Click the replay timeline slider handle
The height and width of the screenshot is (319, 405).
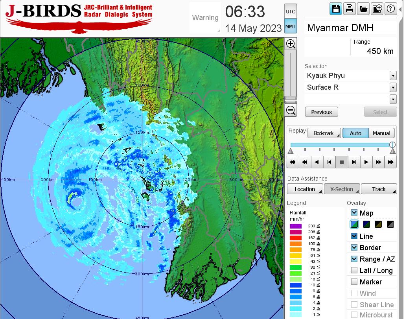392,145
